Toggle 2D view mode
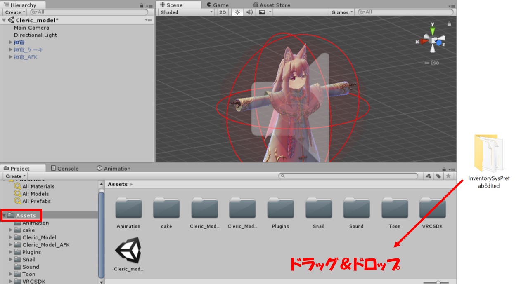The height and width of the screenshot is (284, 521). pyautogui.click(x=223, y=12)
